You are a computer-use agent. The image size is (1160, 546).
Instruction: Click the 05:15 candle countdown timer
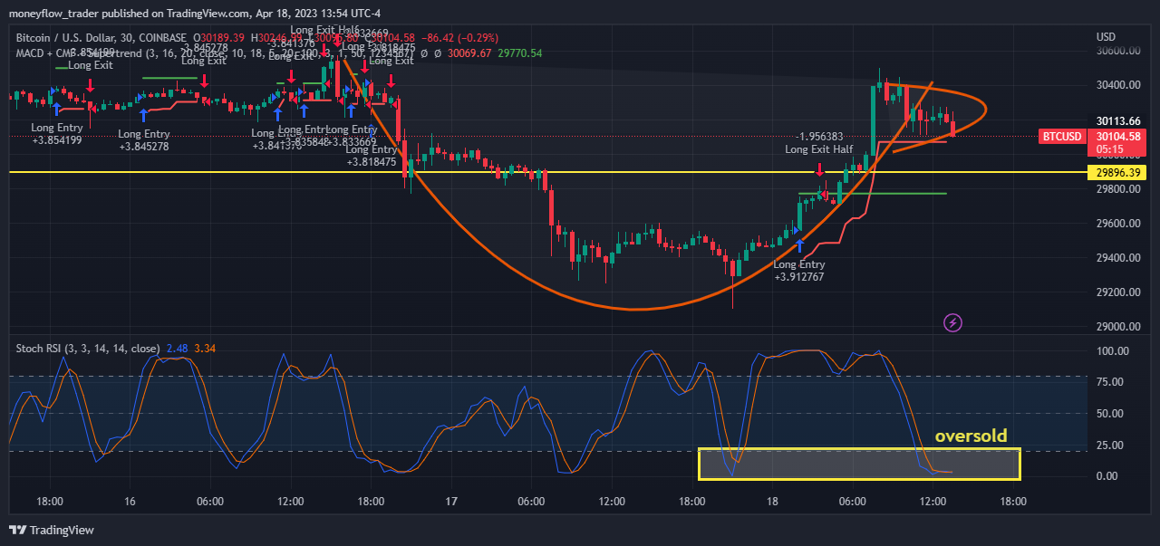[1110, 148]
